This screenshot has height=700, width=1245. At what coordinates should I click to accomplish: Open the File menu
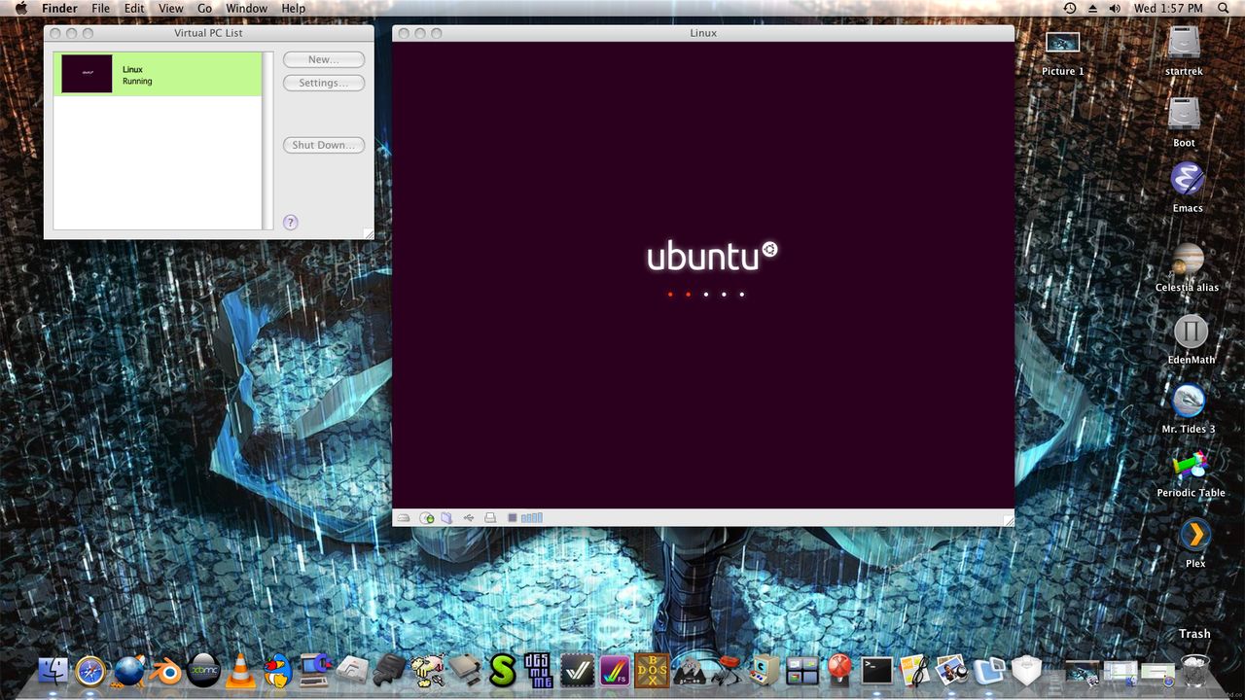[100, 8]
